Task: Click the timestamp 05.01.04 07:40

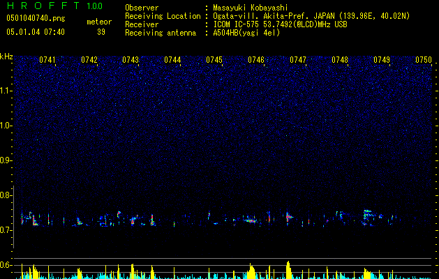Action: tap(36, 32)
